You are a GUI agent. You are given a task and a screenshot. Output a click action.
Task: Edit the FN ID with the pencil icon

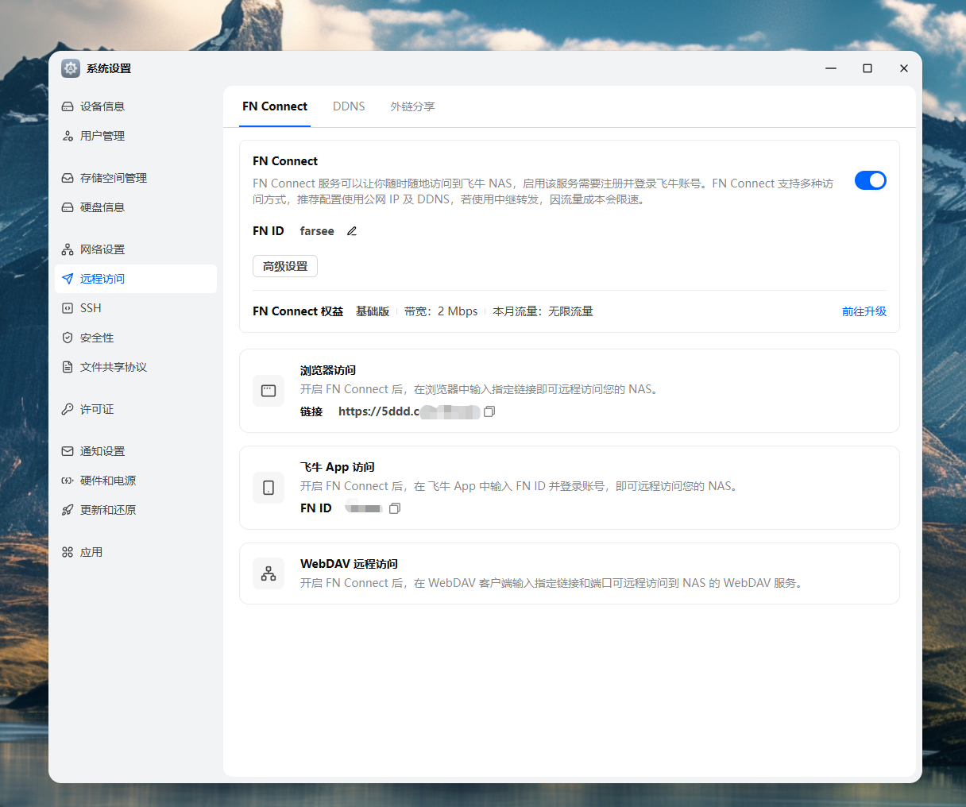(351, 230)
